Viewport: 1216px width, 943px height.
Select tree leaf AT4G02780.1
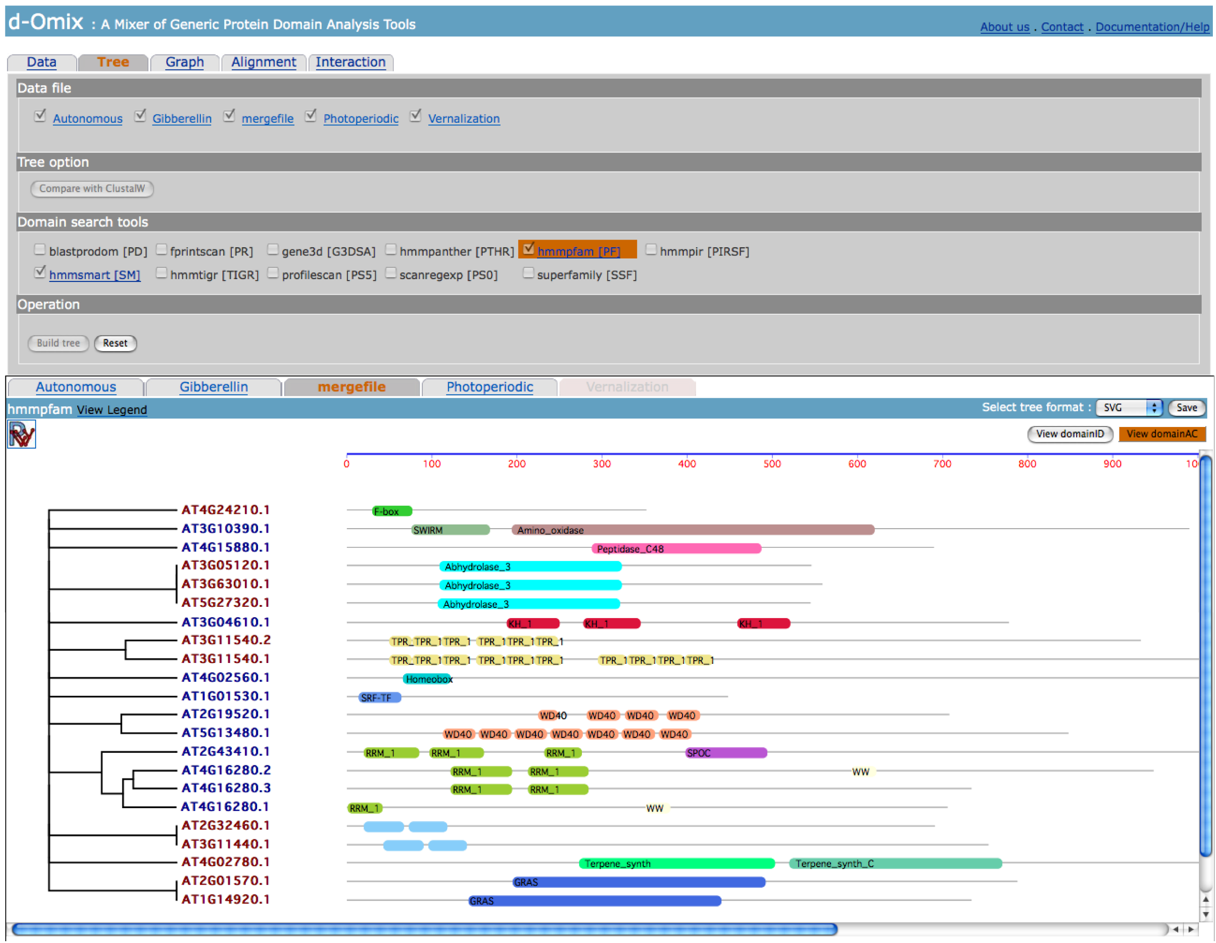click(226, 862)
